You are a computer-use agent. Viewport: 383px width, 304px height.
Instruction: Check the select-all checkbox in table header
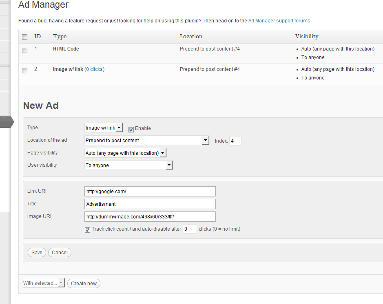pyautogui.click(x=25, y=37)
